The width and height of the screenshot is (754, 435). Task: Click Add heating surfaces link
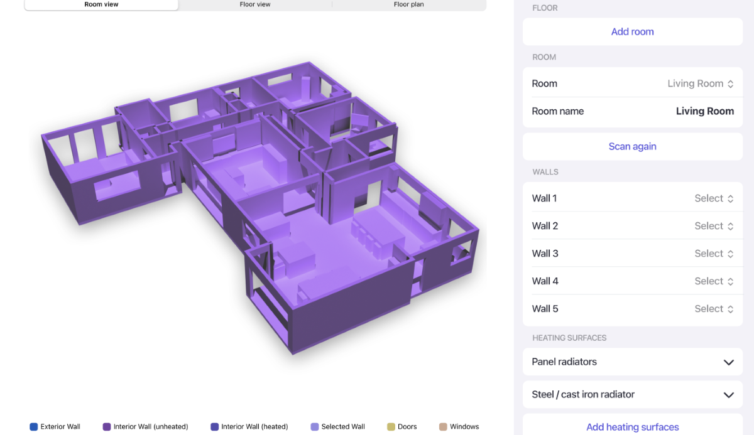point(632,427)
